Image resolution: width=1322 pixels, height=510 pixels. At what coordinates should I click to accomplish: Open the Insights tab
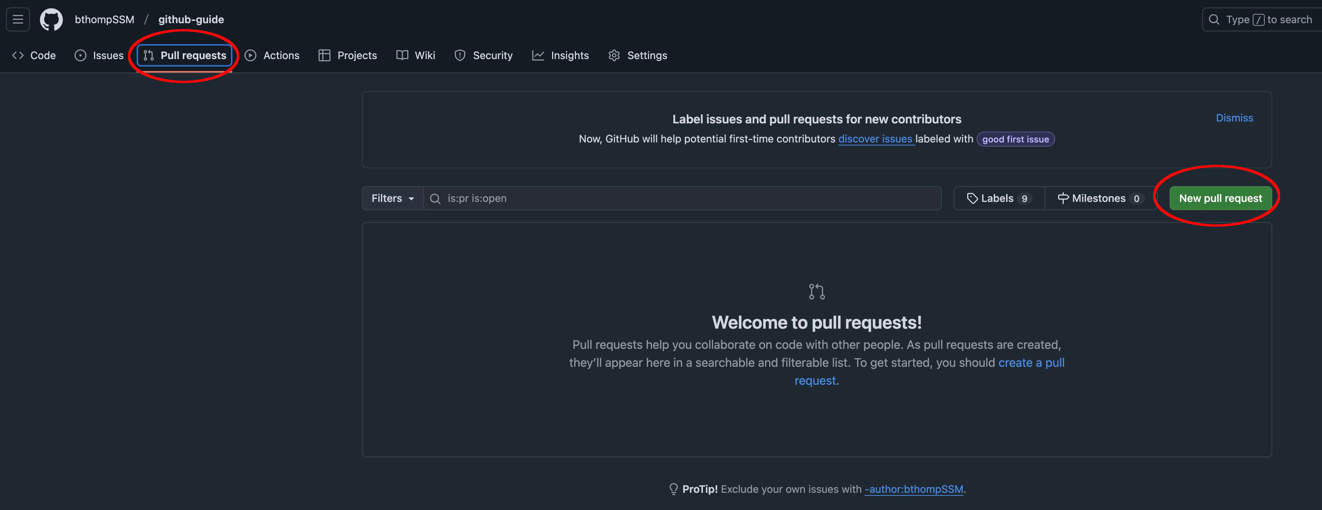point(560,55)
